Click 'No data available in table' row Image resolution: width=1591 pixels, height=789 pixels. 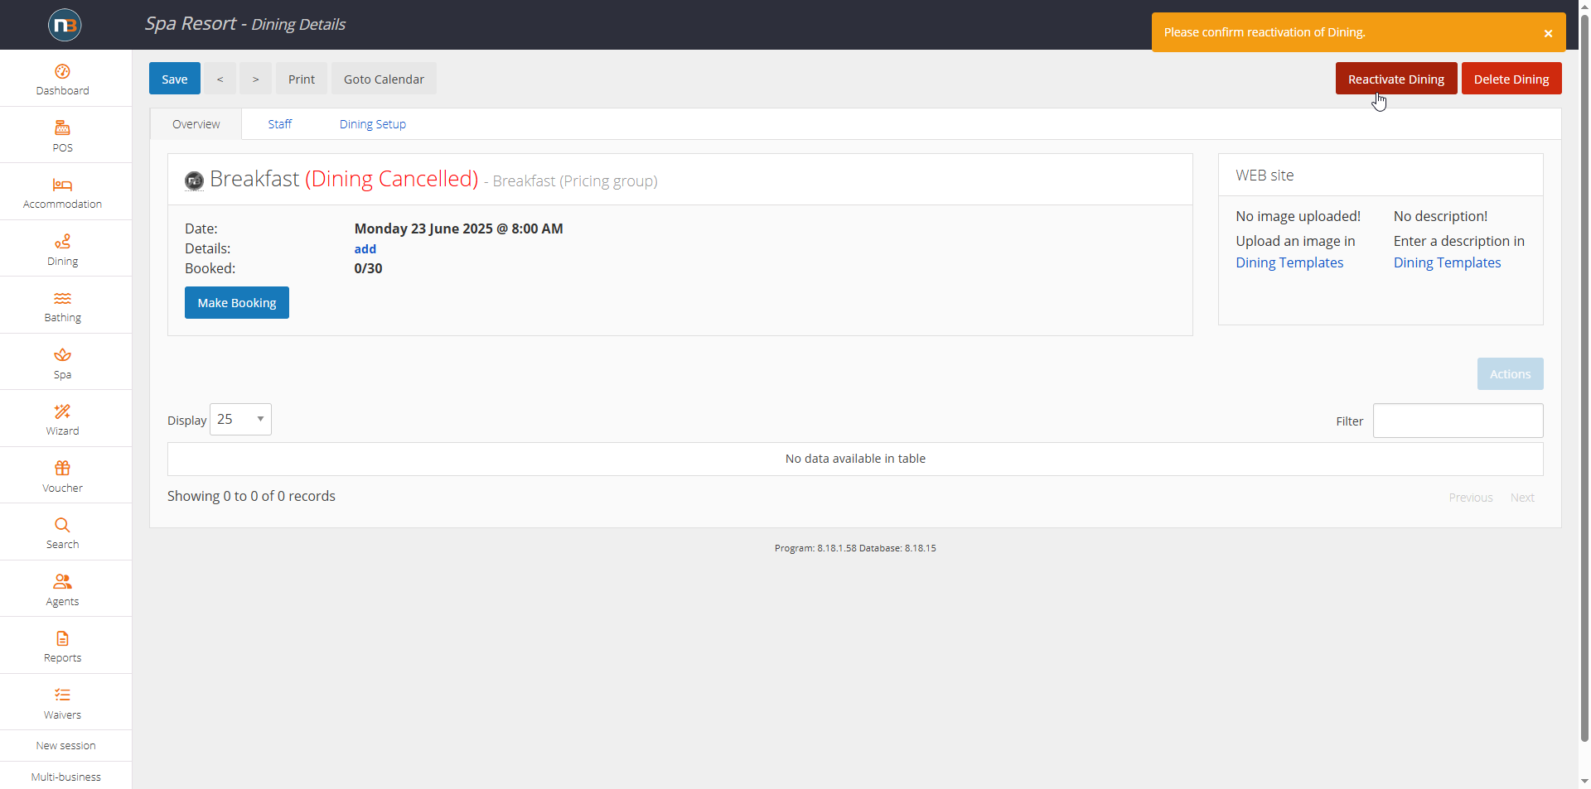click(855, 459)
